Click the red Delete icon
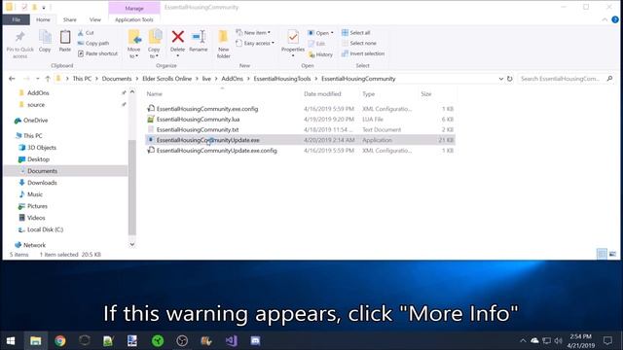 (177, 37)
